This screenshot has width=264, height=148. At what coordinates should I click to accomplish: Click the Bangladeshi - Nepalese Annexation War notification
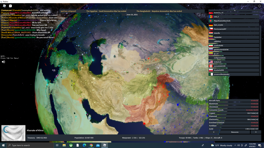pos(159,11)
